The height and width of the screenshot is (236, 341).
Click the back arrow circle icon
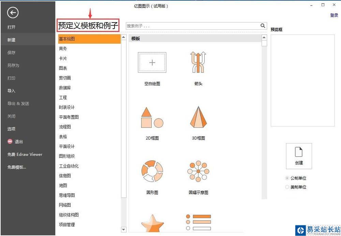click(x=13, y=13)
